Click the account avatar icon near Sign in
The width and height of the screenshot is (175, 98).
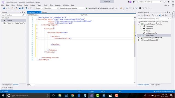[x=173, y=5]
